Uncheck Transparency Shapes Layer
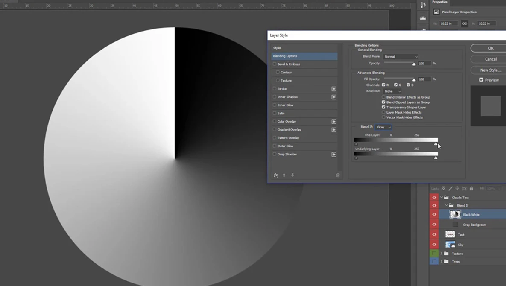 click(x=383, y=107)
